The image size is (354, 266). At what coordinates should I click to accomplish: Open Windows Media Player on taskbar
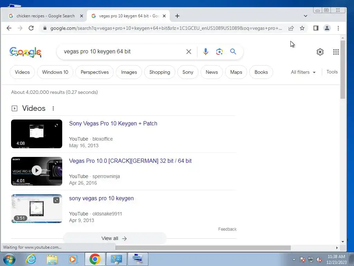(x=73, y=259)
